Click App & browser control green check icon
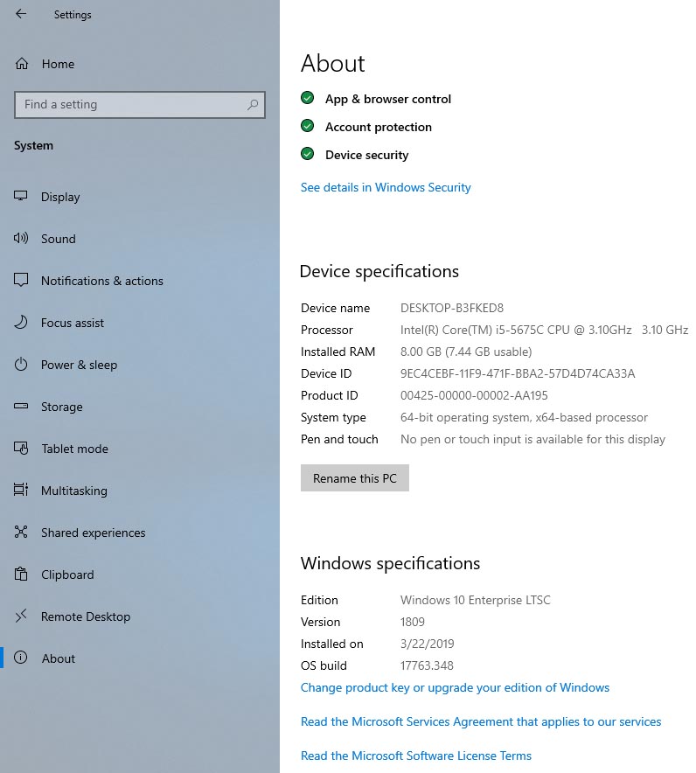 coord(307,98)
